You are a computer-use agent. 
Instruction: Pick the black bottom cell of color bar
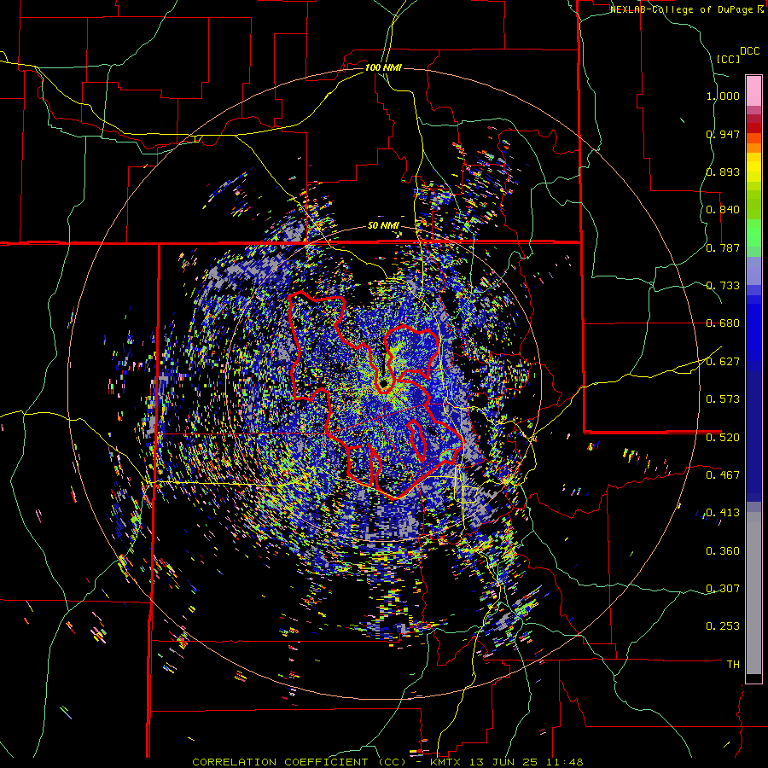[x=753, y=678]
